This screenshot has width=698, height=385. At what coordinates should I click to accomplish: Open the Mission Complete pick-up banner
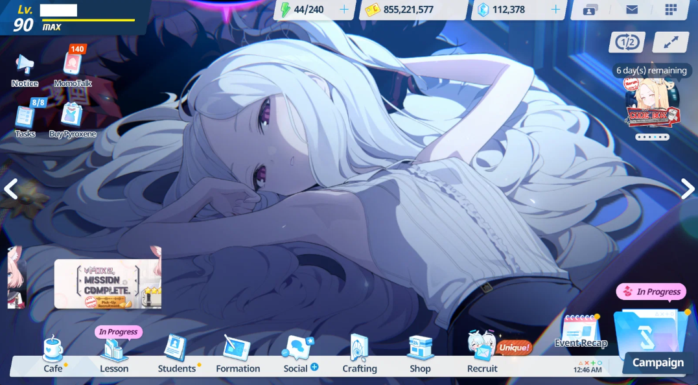tap(108, 284)
